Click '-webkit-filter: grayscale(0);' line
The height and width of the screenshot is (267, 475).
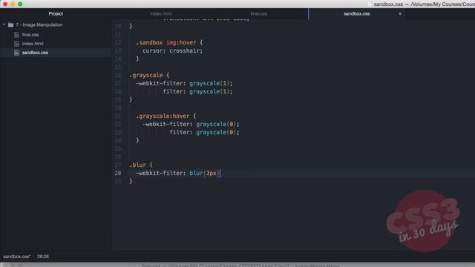[x=191, y=124]
